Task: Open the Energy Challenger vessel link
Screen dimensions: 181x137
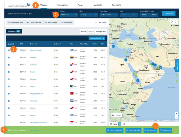Action: click(x=36, y=94)
